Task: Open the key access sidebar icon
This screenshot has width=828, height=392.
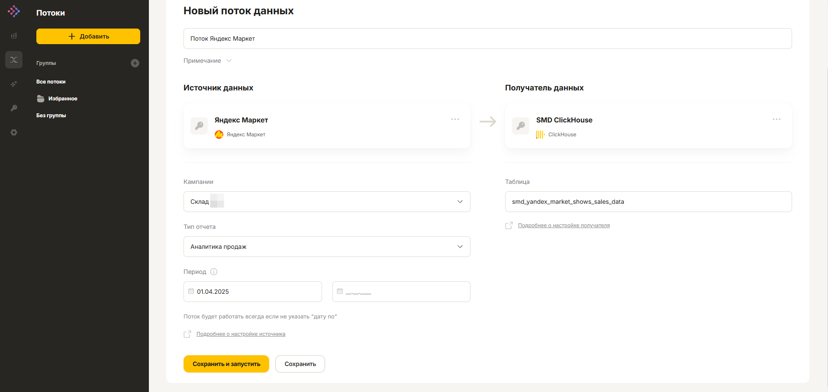Action: 14,108
